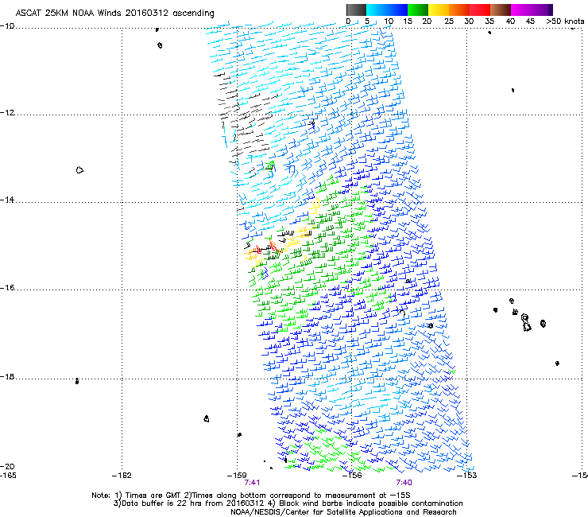Viewport: 588px width, 517px height.
Task: Click the magenta 40-45 knots legend swatch
Action: (521, 10)
